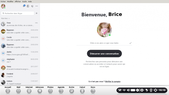Open the Adresses contacts launcher

[40, 91]
